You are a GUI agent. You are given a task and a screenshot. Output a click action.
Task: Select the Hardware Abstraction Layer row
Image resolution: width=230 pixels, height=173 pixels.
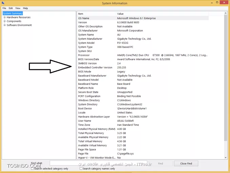[143, 117]
